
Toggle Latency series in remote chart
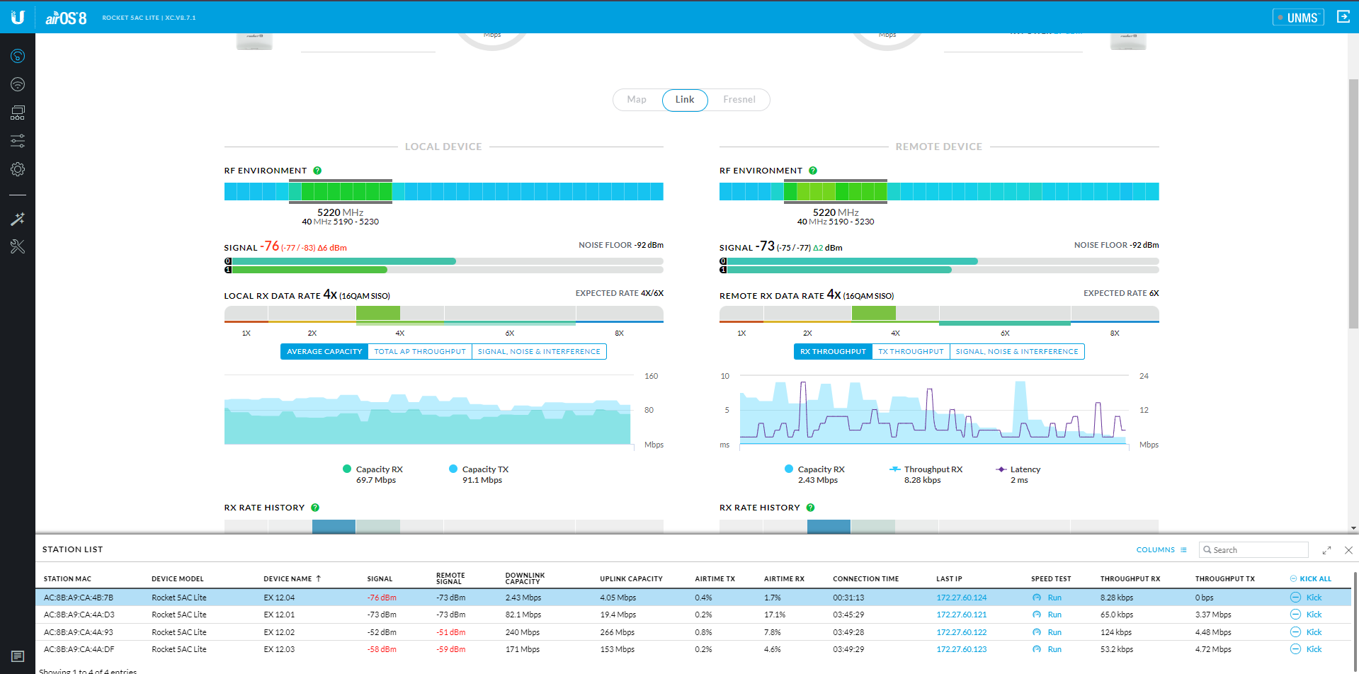[1018, 474]
